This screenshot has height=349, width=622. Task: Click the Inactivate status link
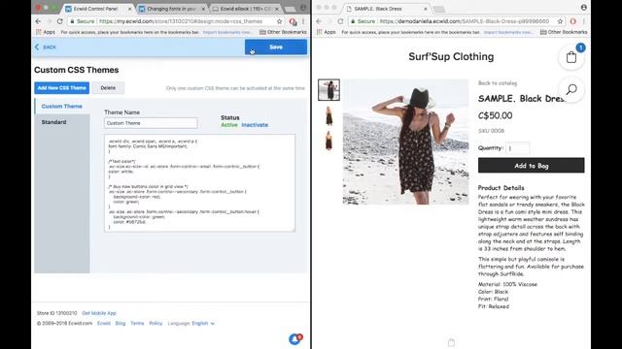tap(255, 125)
